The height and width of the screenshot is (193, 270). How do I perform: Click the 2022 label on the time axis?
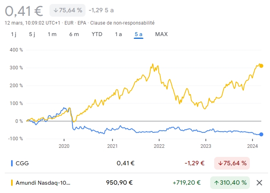tap(159, 146)
